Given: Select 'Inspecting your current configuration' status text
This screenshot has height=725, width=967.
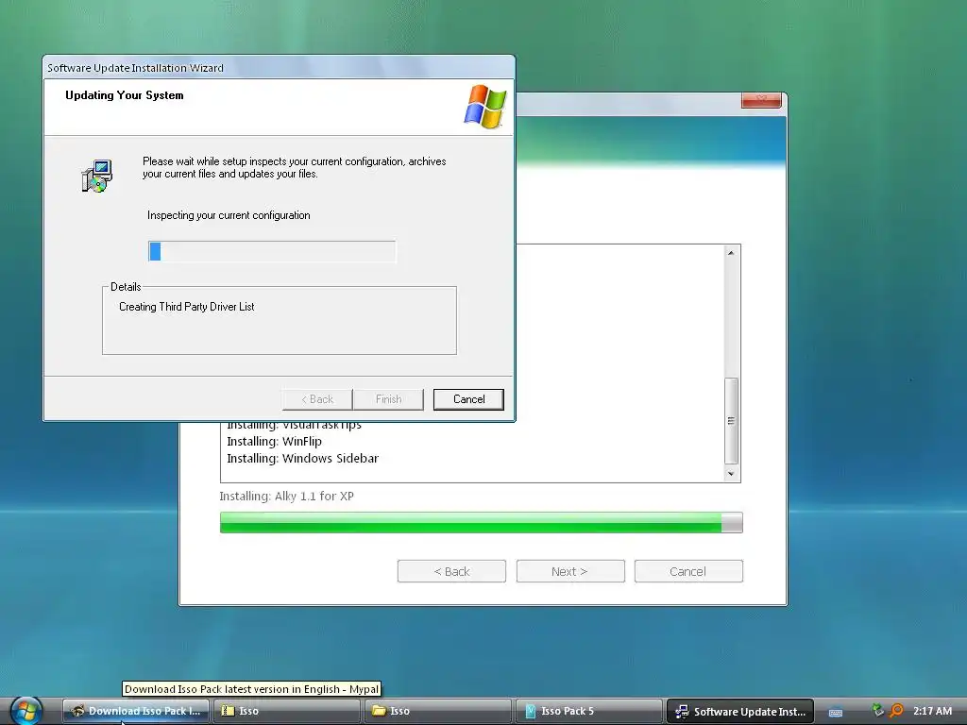Looking at the screenshot, I should [x=229, y=215].
